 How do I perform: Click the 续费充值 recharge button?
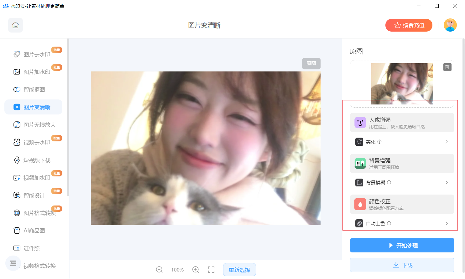click(409, 25)
